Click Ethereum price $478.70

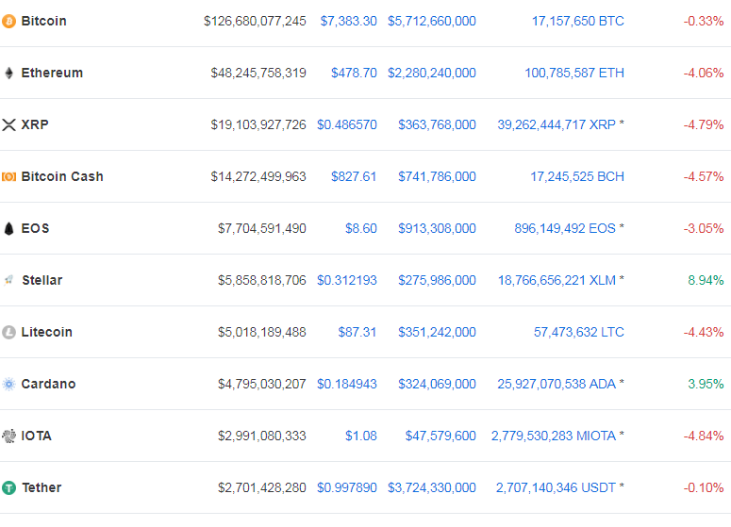coord(354,73)
